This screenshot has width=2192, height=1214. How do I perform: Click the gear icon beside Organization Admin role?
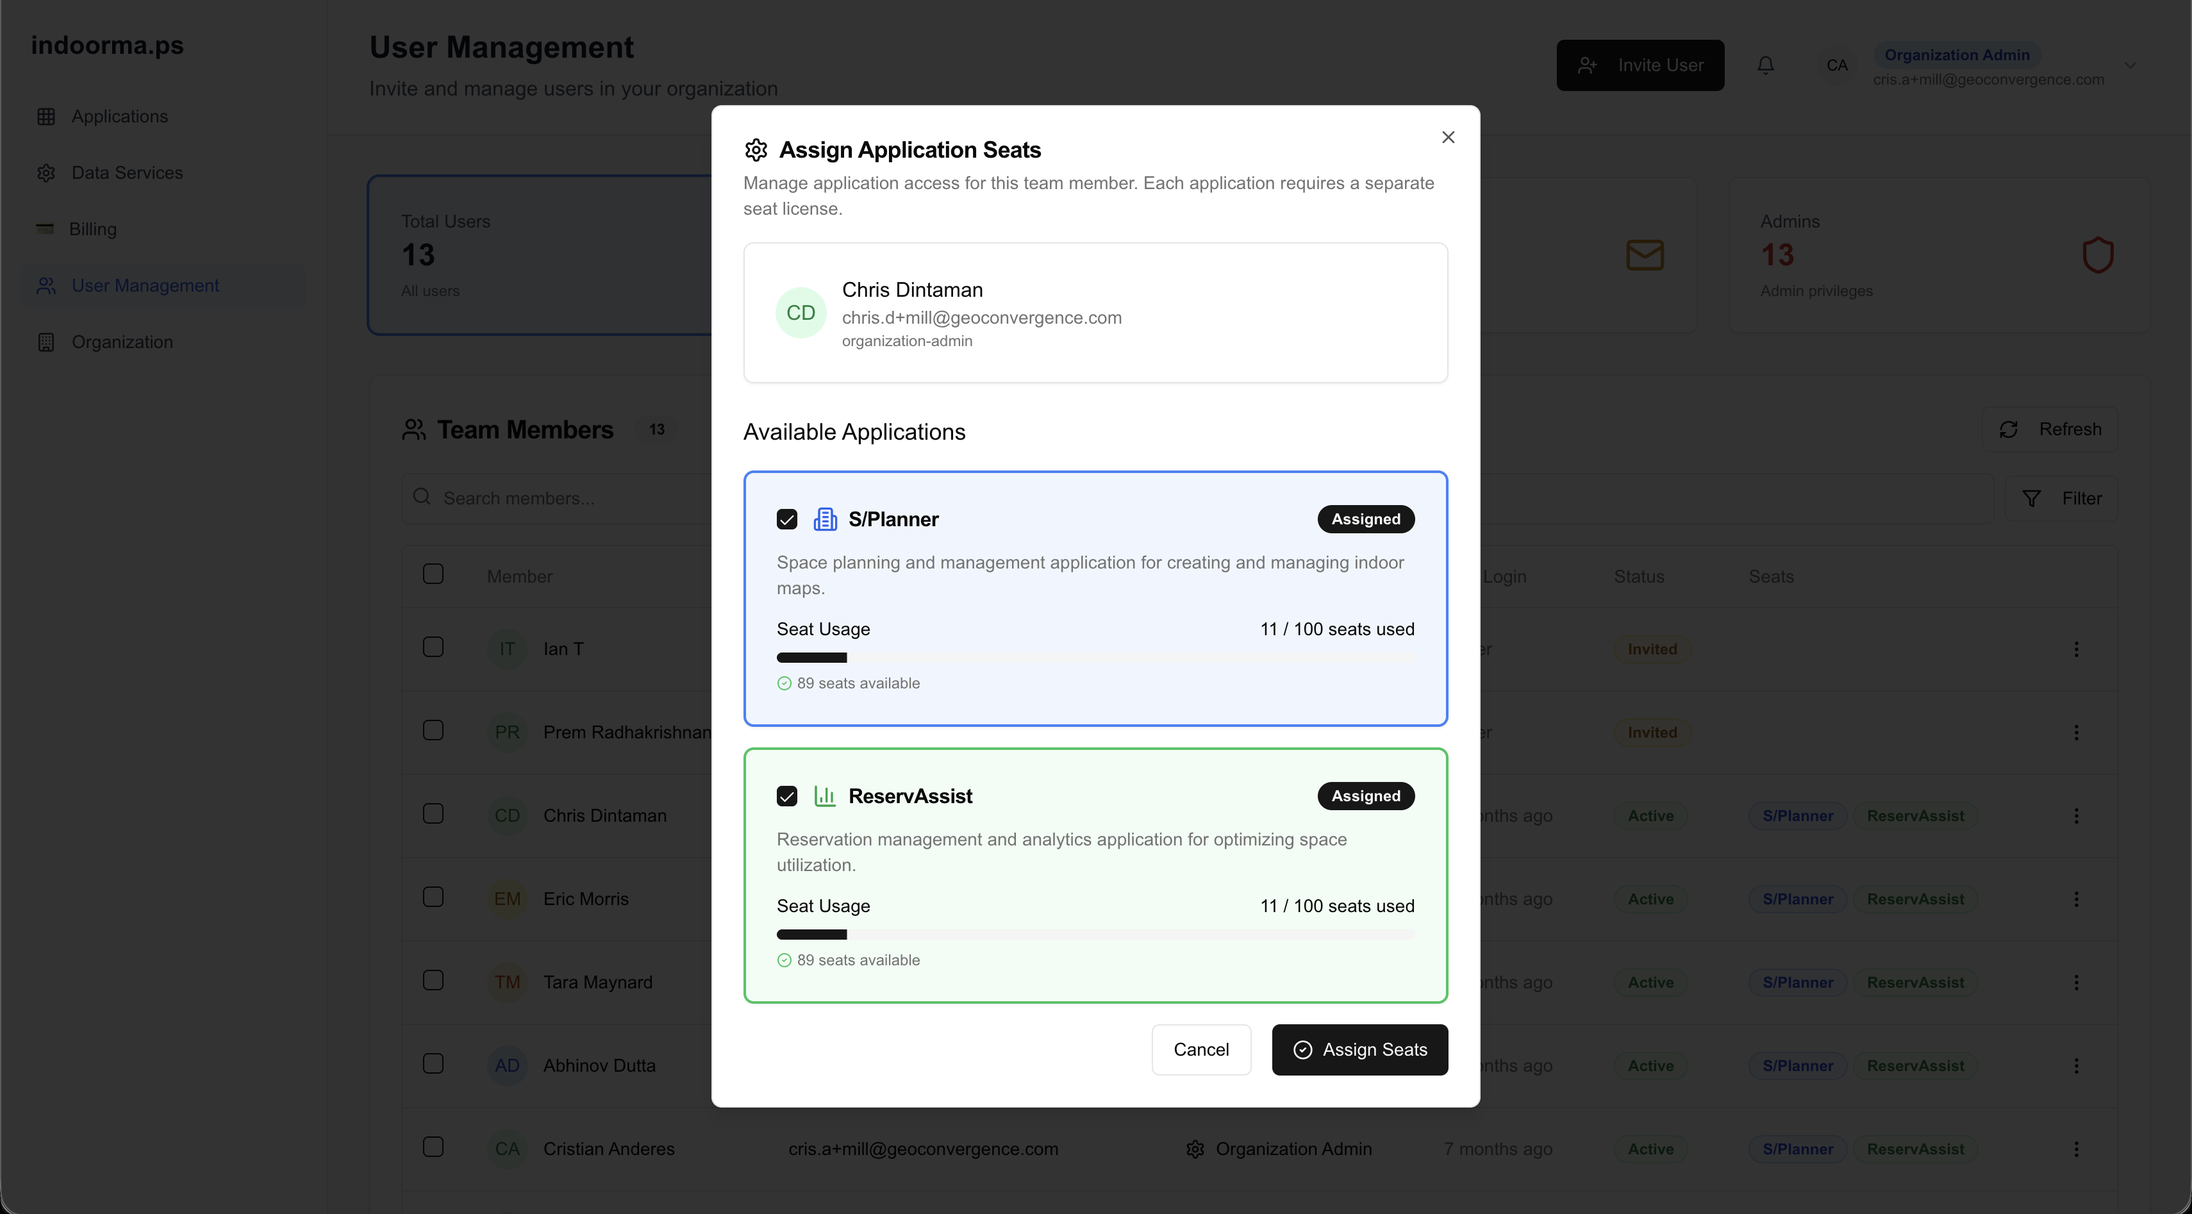pyautogui.click(x=1195, y=1149)
